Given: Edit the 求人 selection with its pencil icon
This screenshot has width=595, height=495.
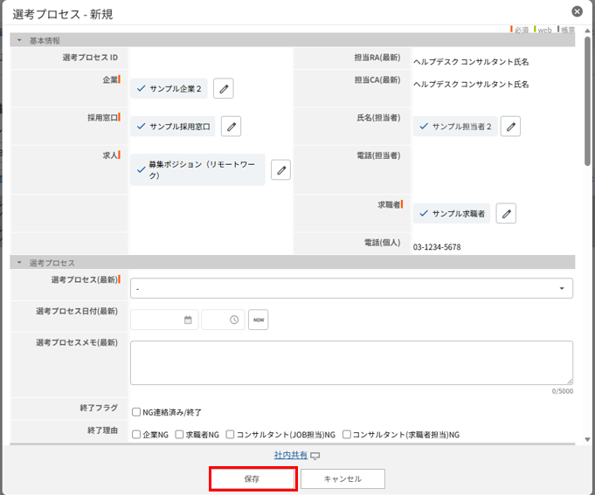Looking at the screenshot, I should point(280,170).
